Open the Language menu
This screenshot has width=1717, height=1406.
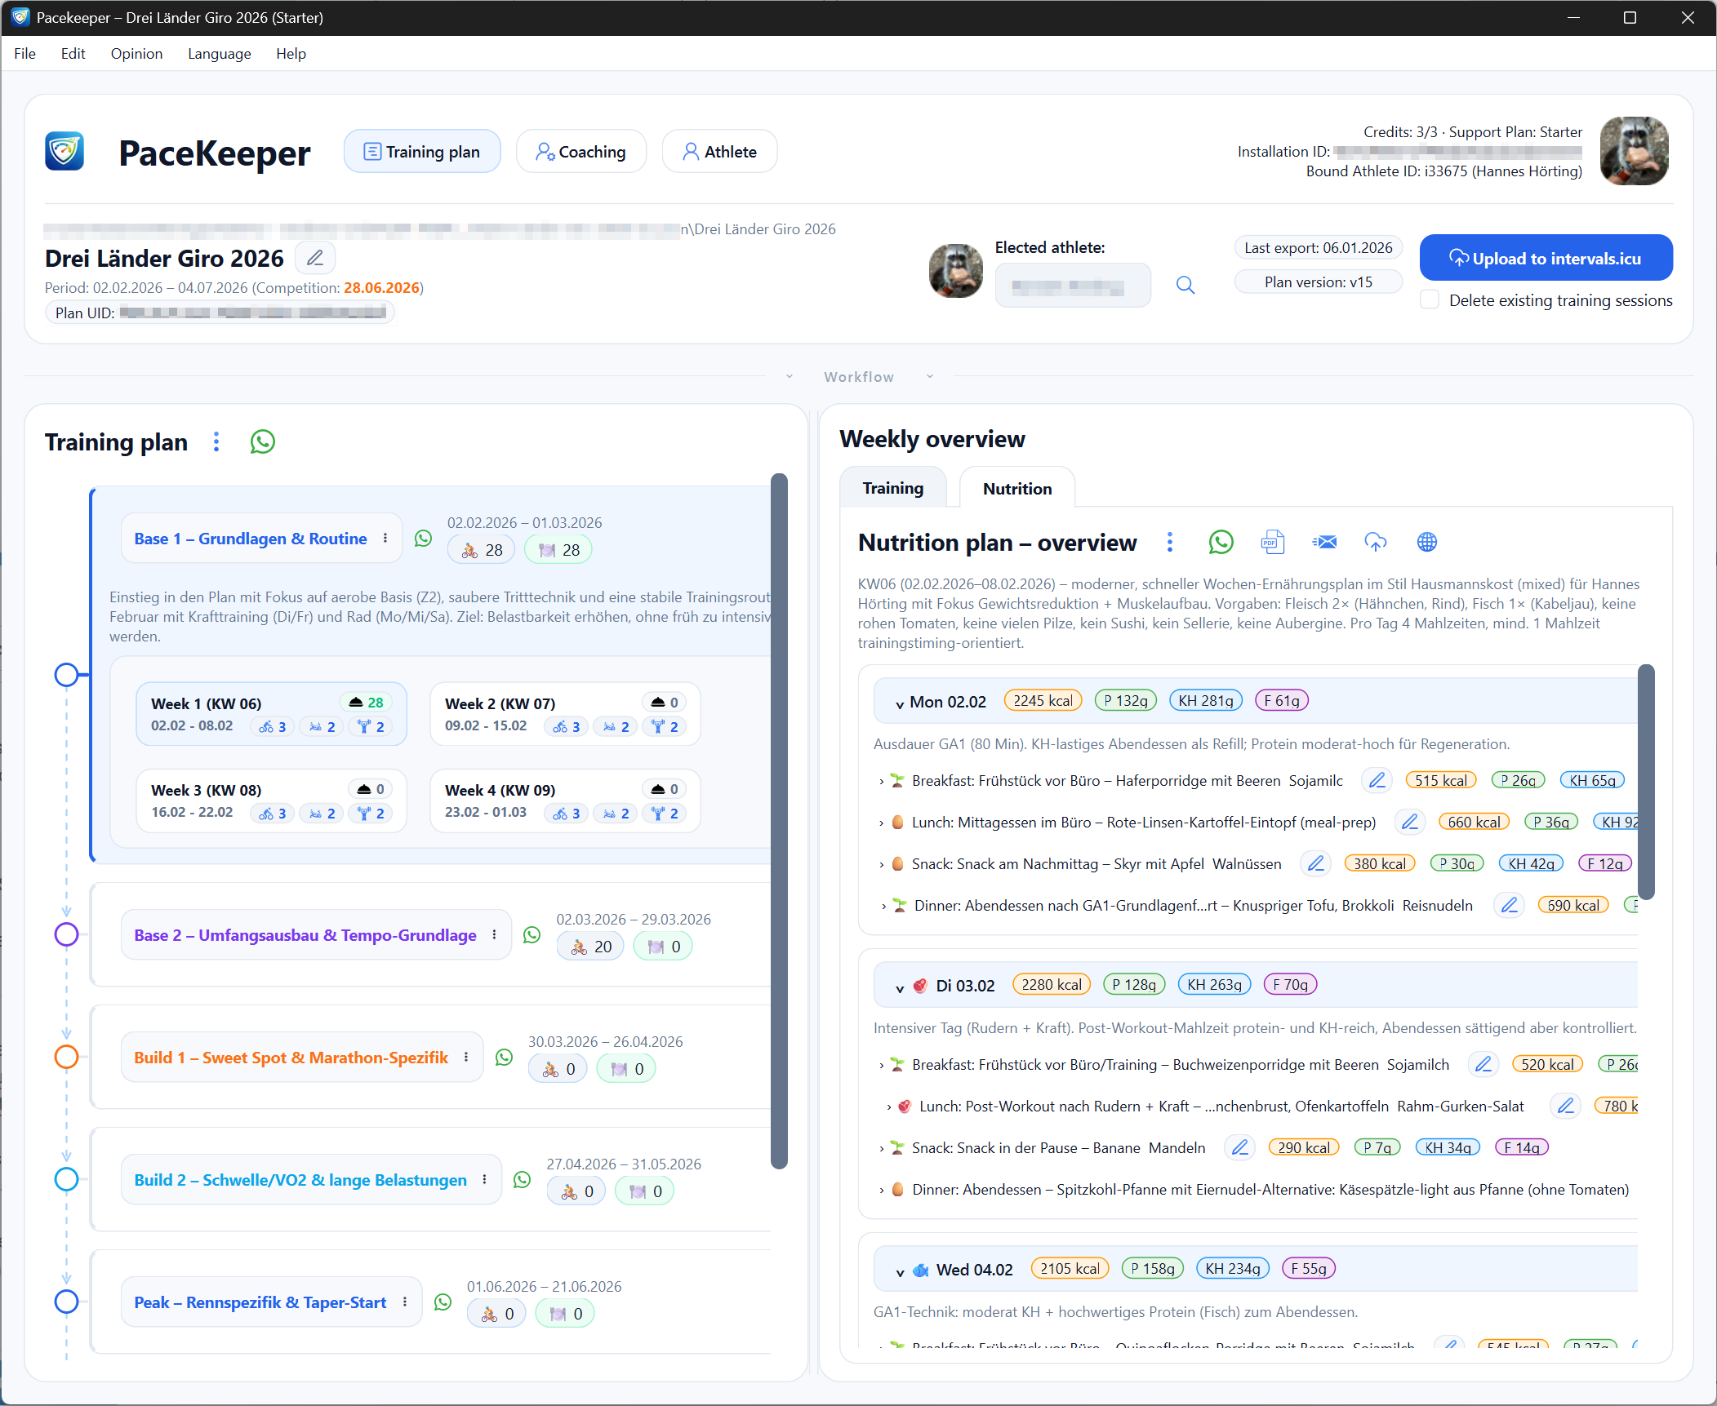(219, 53)
